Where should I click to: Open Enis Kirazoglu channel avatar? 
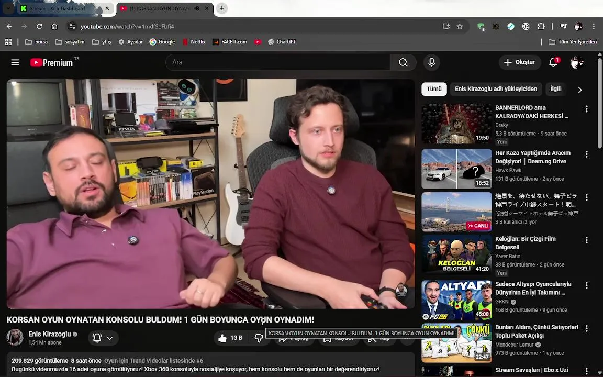point(15,337)
